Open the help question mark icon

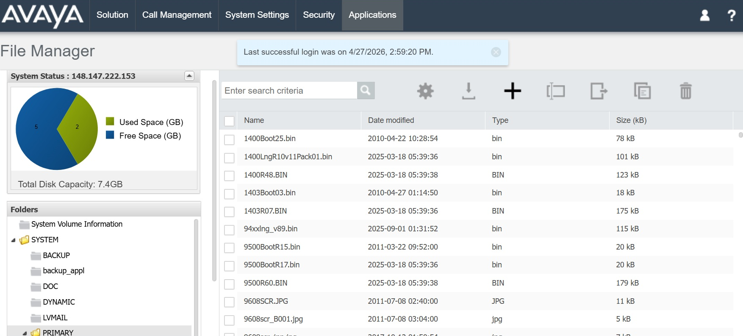[731, 15]
